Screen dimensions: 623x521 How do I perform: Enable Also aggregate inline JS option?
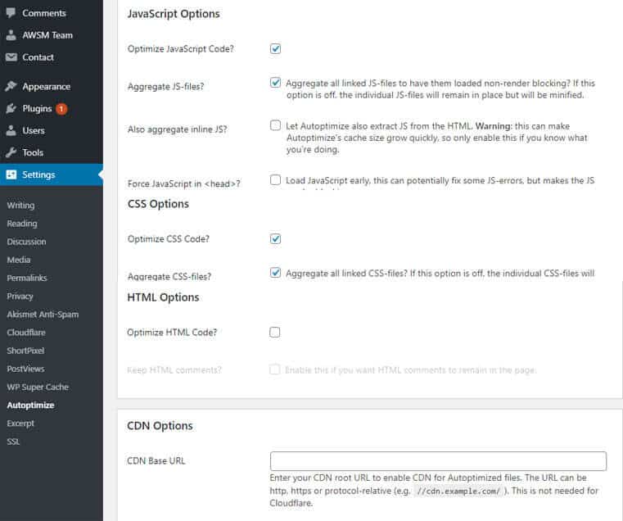(276, 126)
